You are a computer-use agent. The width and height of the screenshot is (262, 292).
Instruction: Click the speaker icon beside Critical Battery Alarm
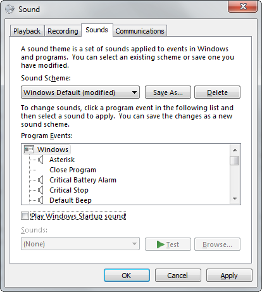[41, 180]
